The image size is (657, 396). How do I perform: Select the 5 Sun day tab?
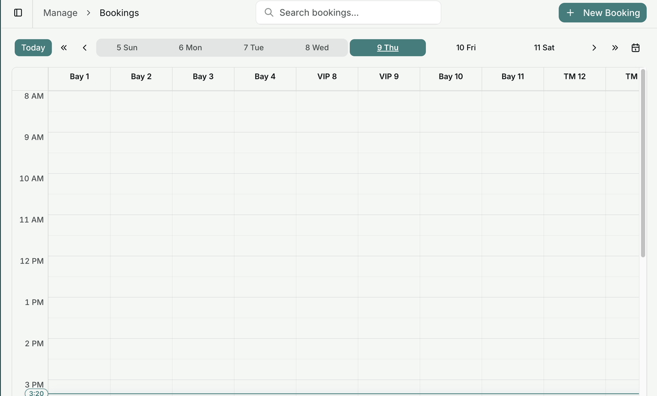[127, 48]
